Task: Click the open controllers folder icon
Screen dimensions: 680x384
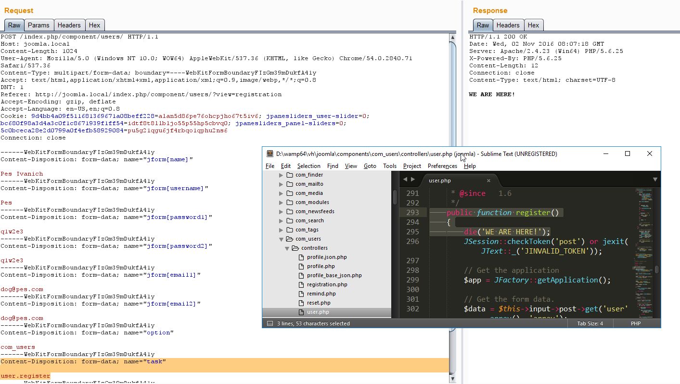Action: pyautogui.click(x=295, y=248)
